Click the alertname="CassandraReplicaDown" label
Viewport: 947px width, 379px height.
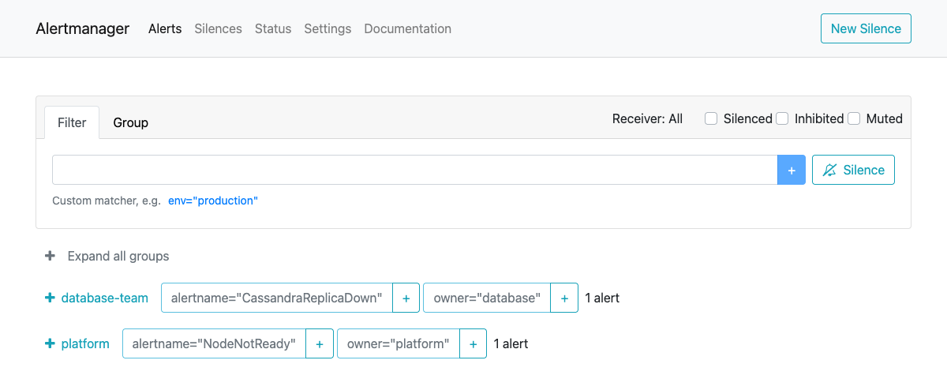tap(277, 298)
